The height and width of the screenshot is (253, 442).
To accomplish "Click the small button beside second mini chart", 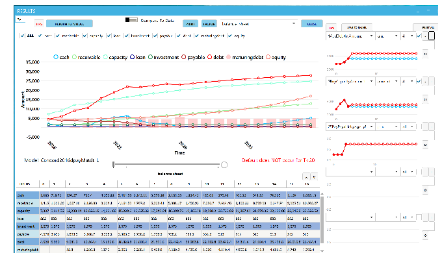I will tap(425, 99).
